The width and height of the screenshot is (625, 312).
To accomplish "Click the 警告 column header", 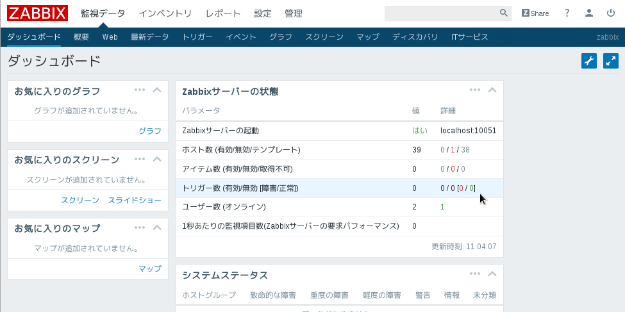I will pyautogui.click(x=423, y=295).
